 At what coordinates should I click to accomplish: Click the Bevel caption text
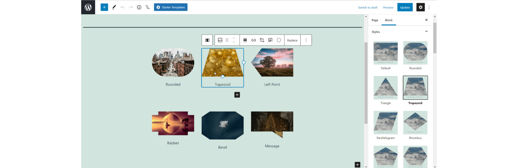coord(222,147)
